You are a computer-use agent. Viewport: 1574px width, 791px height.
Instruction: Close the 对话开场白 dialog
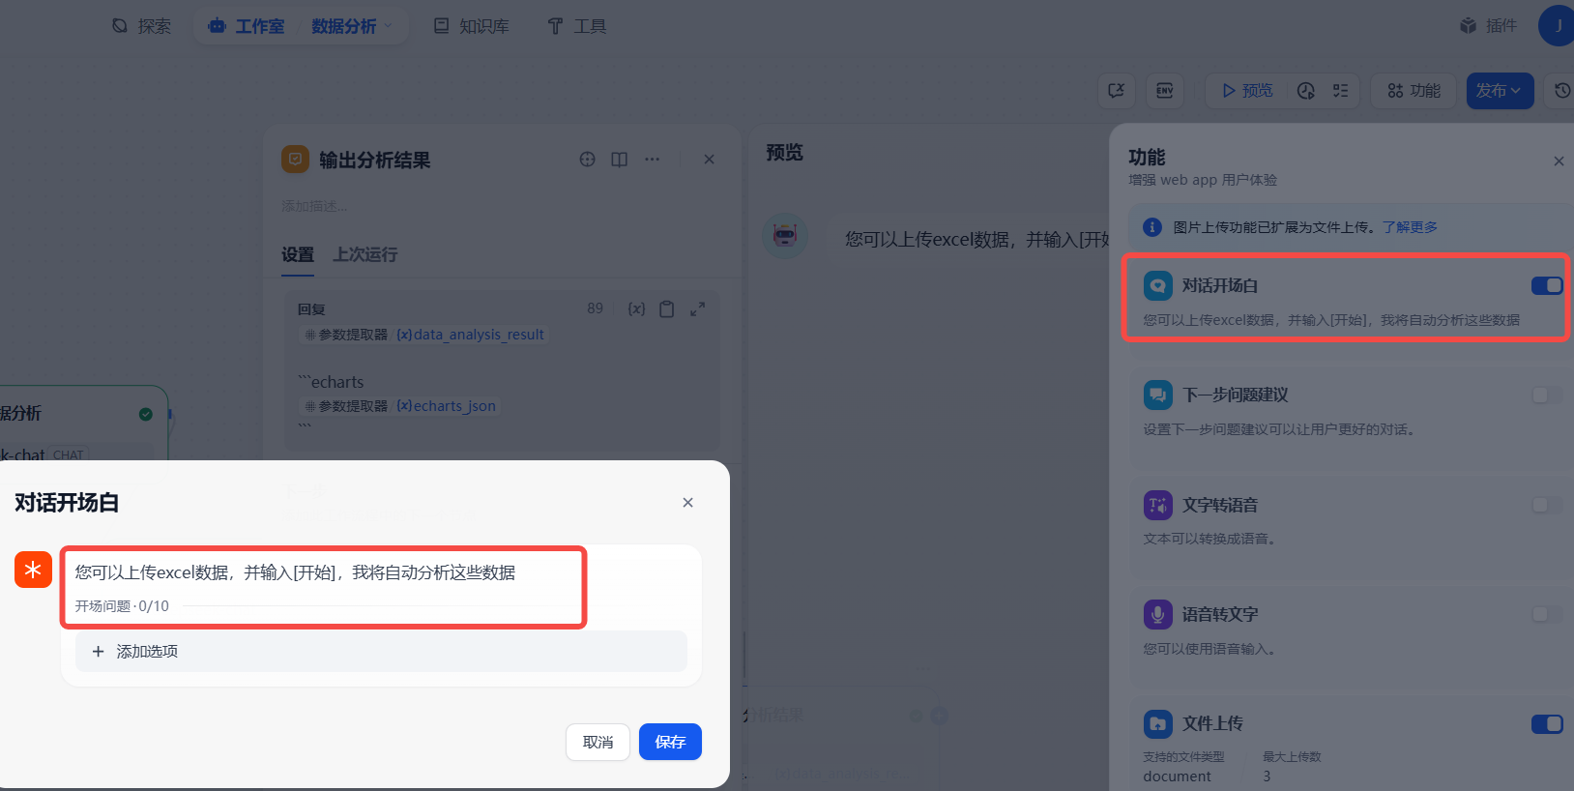[687, 502]
